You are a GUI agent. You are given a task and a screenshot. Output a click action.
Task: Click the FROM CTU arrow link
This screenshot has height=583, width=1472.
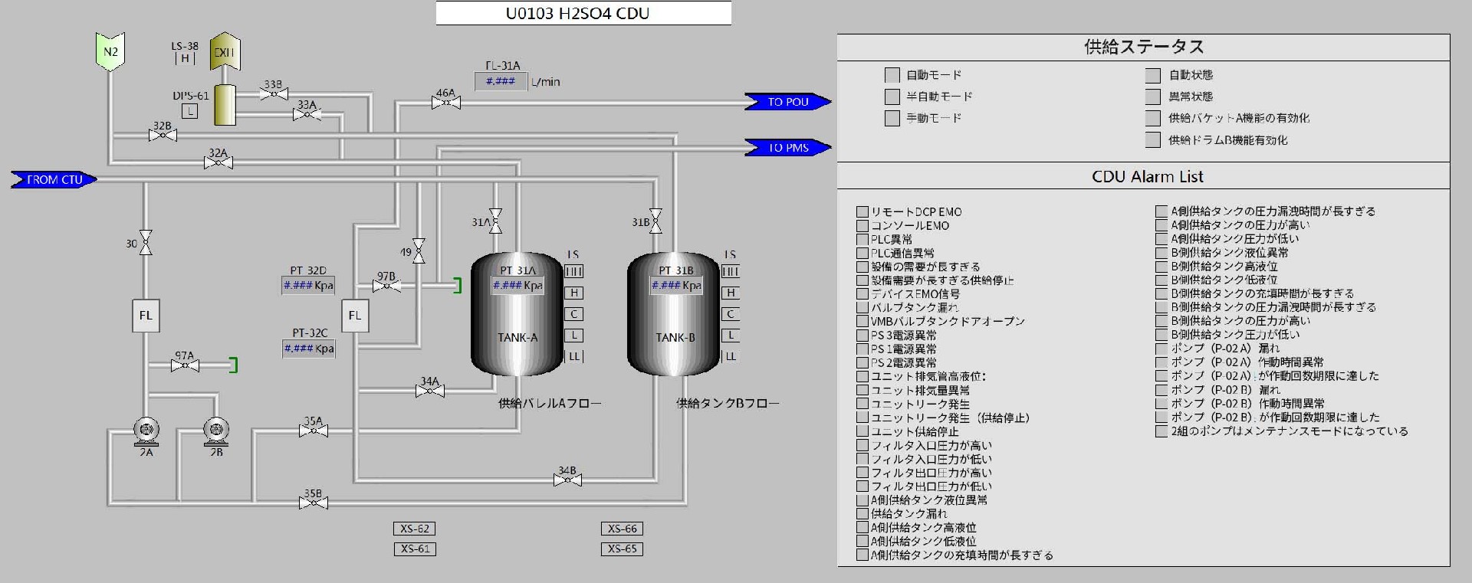click(54, 180)
